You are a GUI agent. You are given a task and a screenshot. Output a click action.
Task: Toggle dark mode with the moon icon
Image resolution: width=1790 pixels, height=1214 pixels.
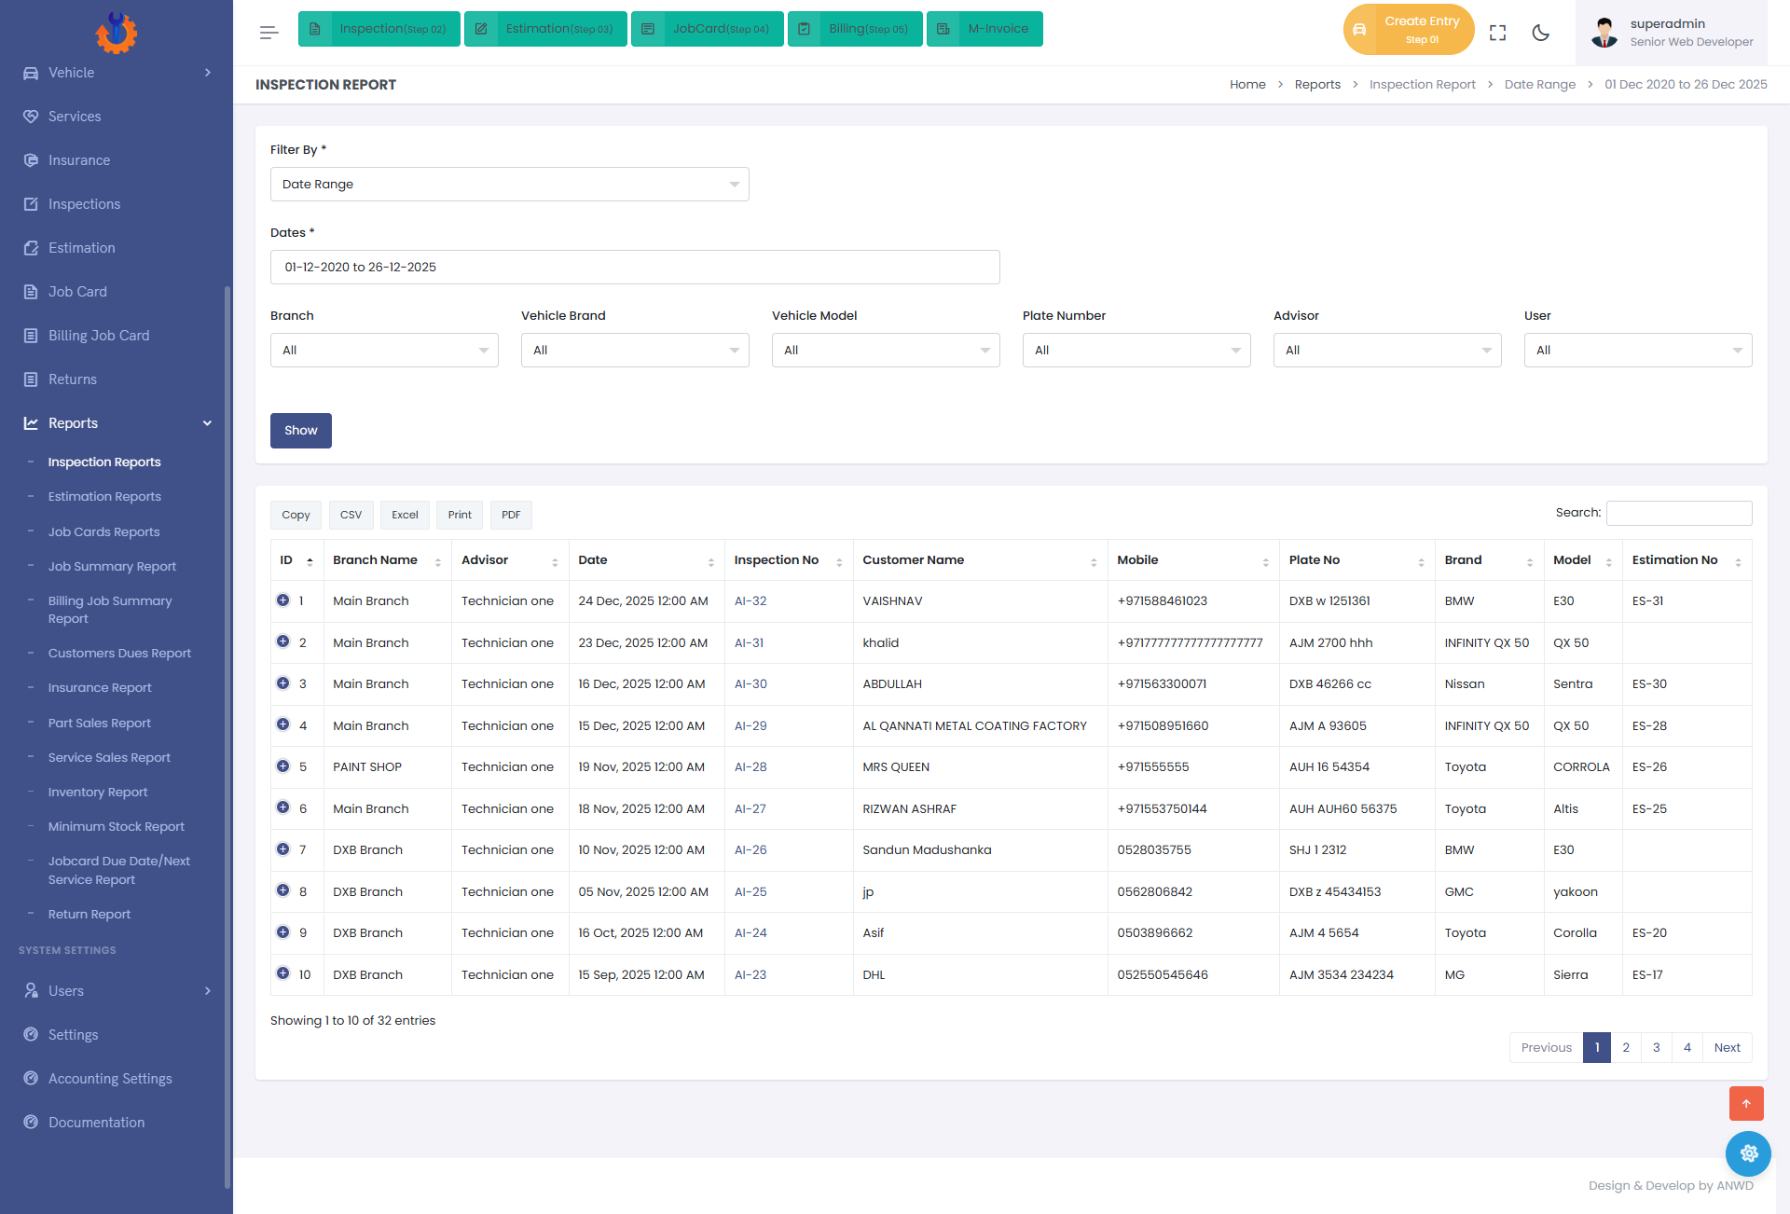[1540, 33]
